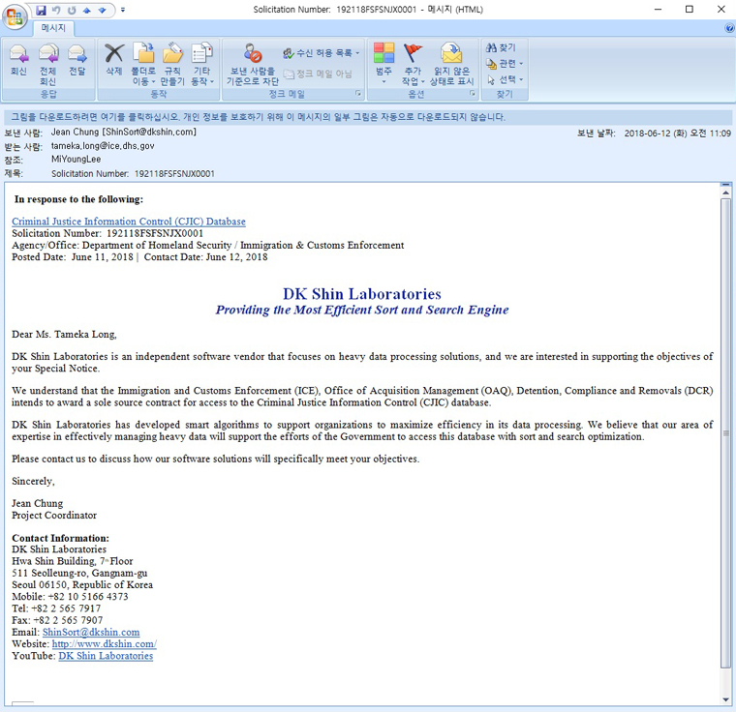736x712 pixels.
Task: Redo using the quick access toolbar
Action: (x=72, y=10)
